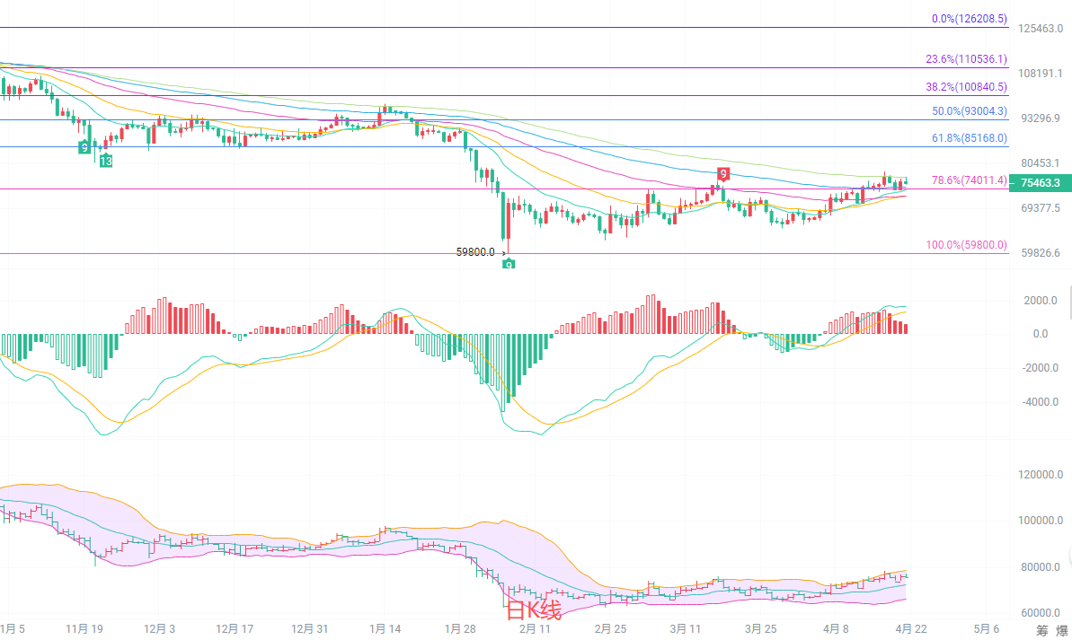Select the 38.2%(100840.5) Fibonacci line label
The width and height of the screenshot is (1072, 640).
tap(966, 87)
